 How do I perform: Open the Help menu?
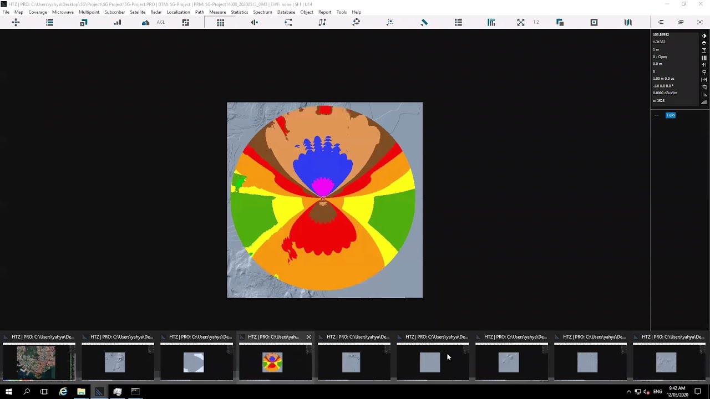point(357,12)
